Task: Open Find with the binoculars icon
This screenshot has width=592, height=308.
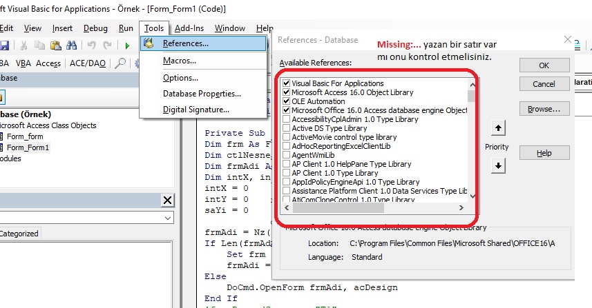Action: 73,45
